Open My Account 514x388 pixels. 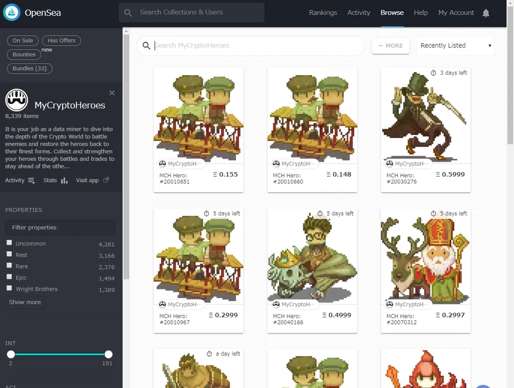pos(456,13)
